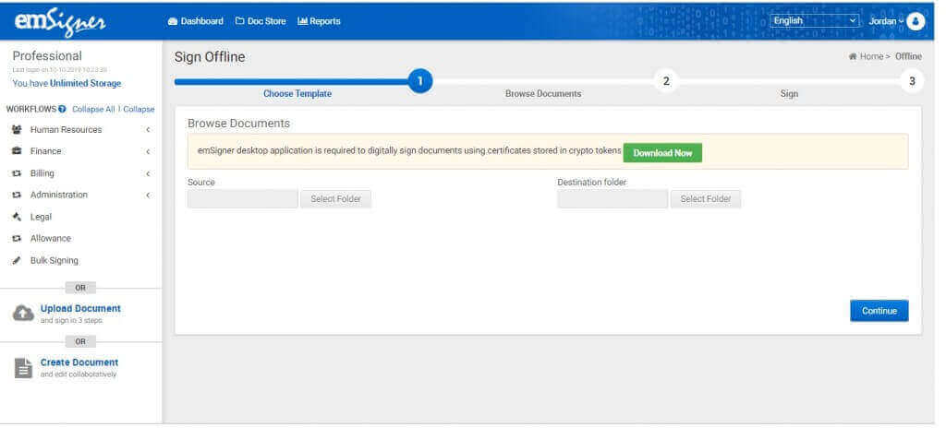This screenshot has height=439, width=946.
Task: Click the Upload Document cloud icon
Action: pyautogui.click(x=23, y=314)
